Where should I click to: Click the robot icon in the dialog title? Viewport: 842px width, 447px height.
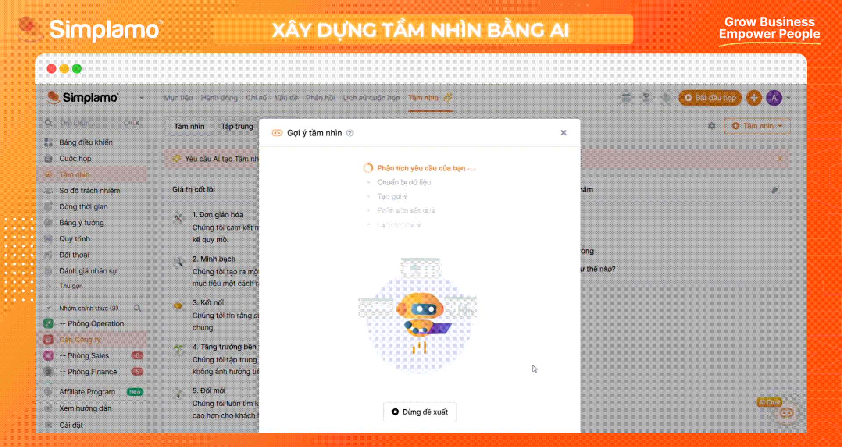[x=277, y=133]
